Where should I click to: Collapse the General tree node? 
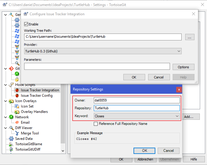(x=6, y=15)
